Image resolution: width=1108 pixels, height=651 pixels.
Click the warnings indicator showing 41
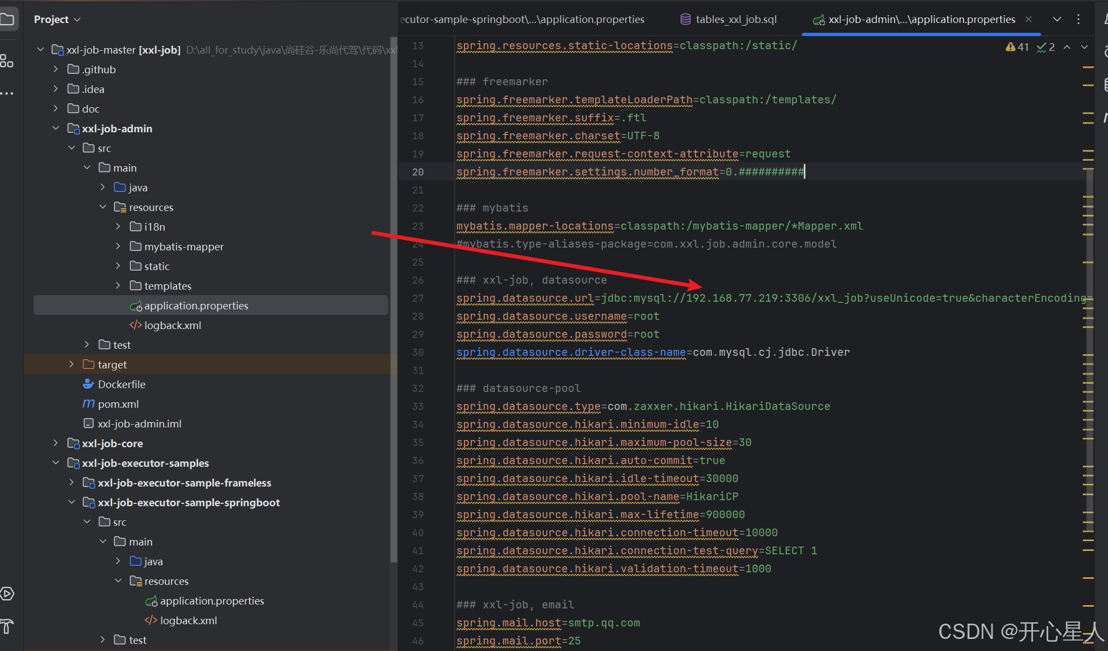[x=1017, y=47]
